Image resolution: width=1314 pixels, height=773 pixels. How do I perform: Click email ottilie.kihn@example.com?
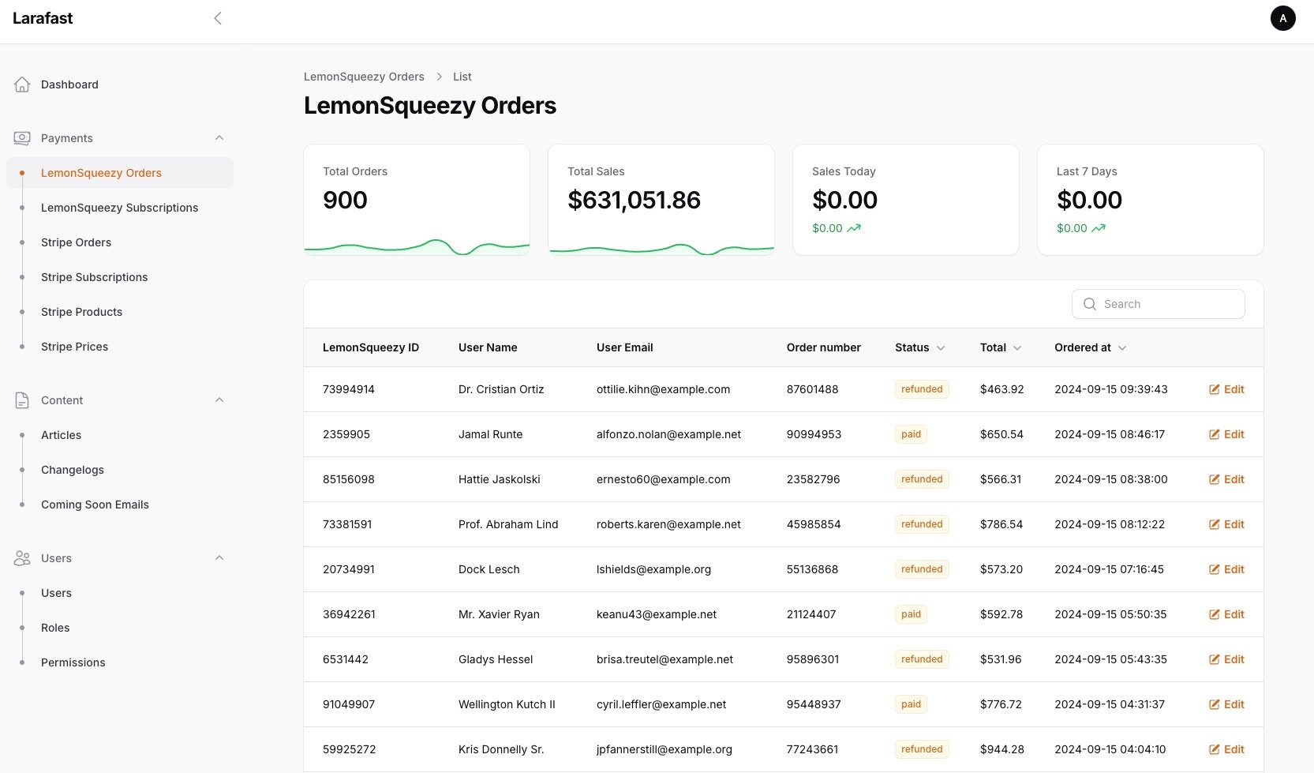tap(663, 389)
